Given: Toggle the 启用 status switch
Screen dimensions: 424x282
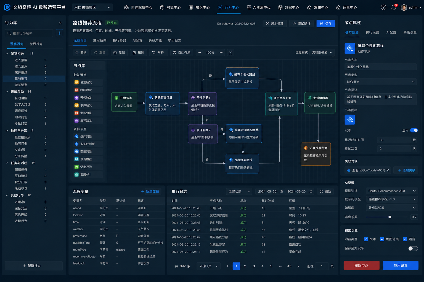Looking at the screenshot, I should 414,130.
